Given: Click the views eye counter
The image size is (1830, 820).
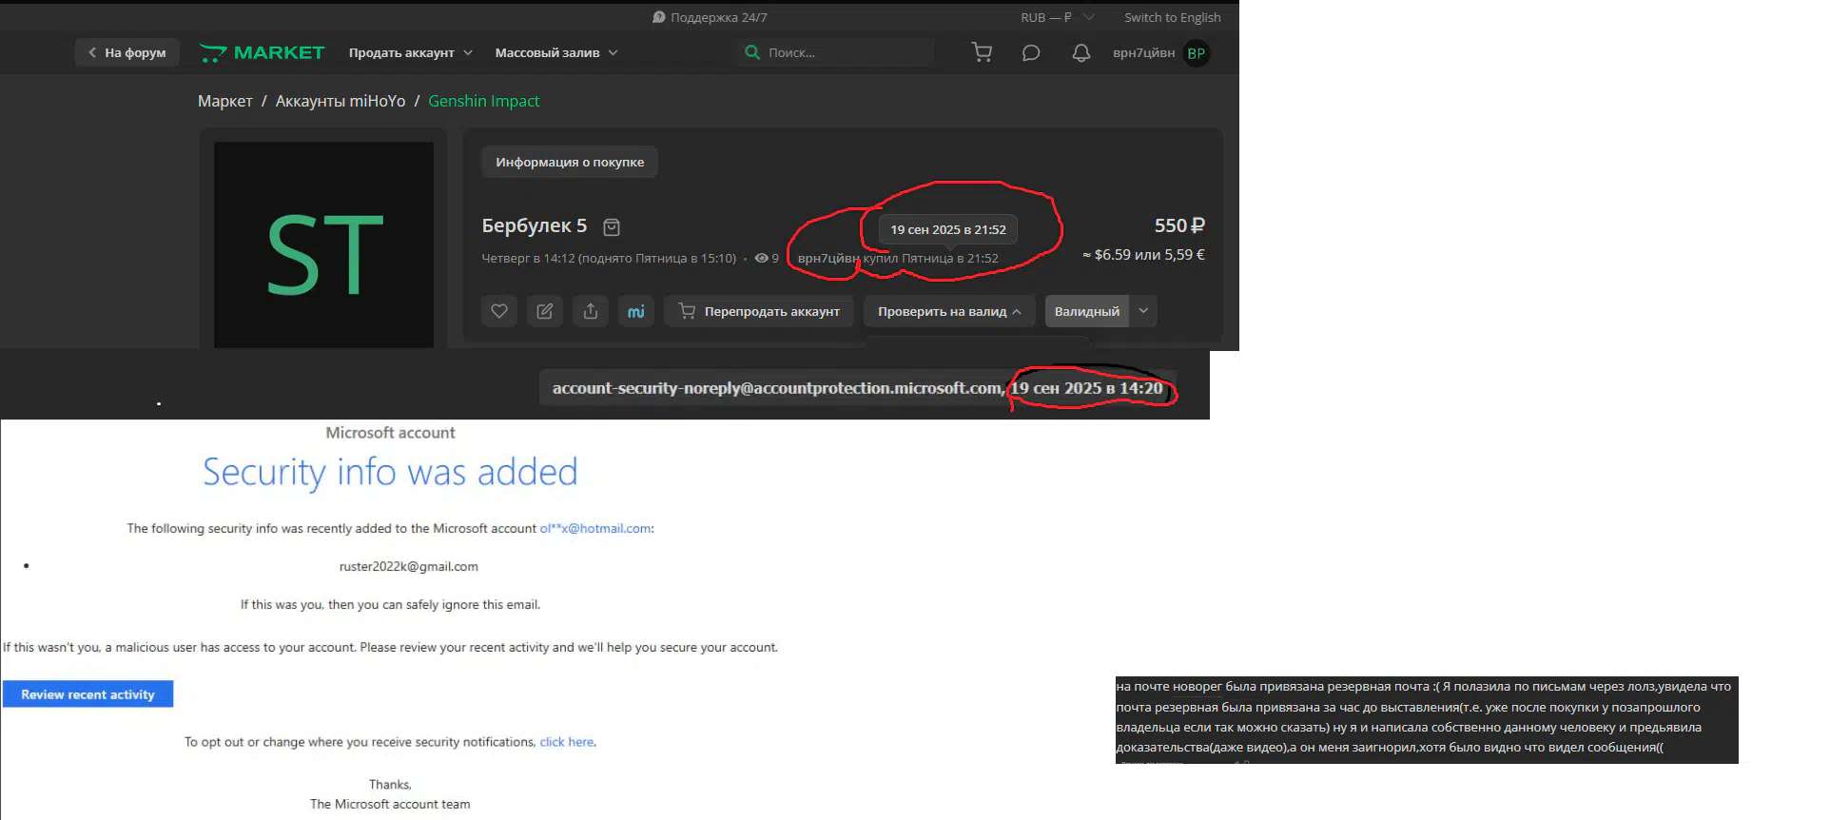Looking at the screenshot, I should [767, 258].
